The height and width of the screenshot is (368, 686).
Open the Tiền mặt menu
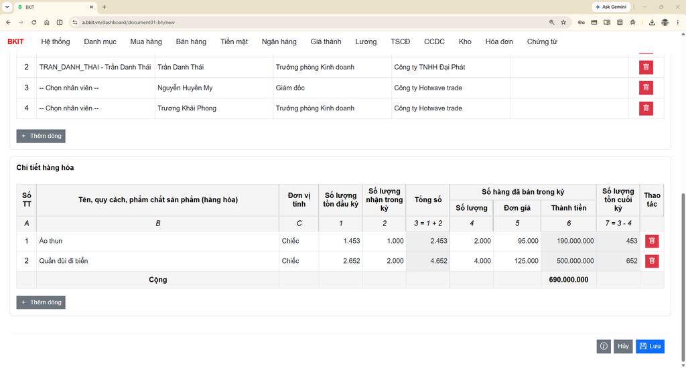point(234,41)
